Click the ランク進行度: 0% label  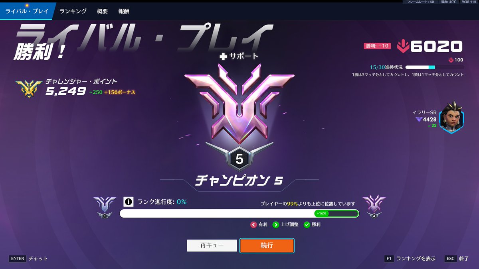162,202
